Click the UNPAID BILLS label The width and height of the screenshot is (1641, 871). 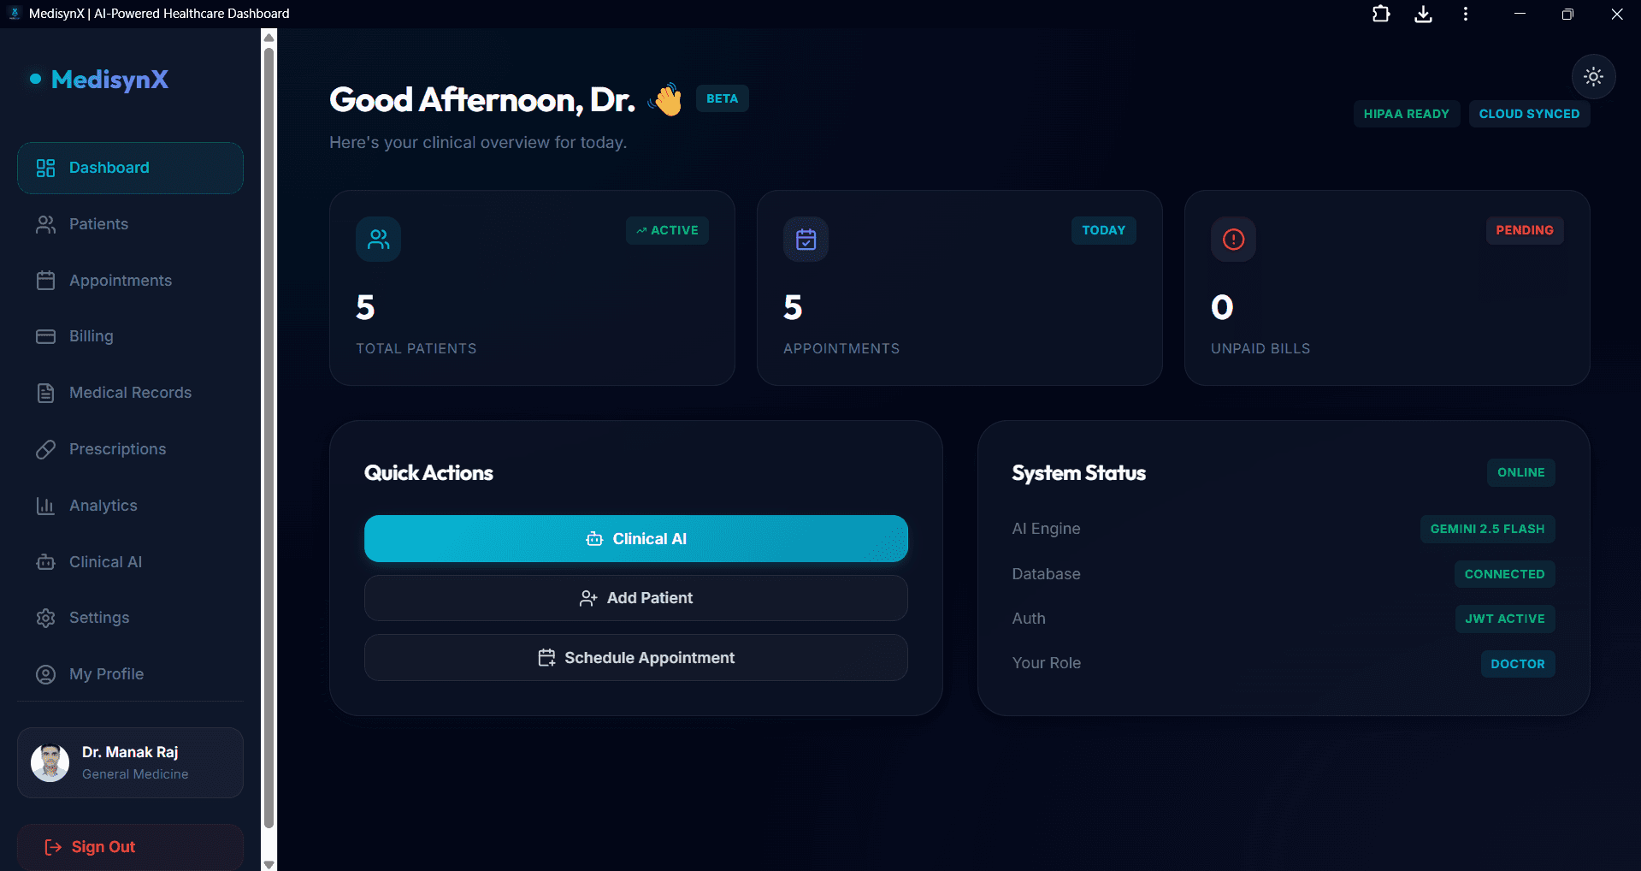[x=1260, y=348]
